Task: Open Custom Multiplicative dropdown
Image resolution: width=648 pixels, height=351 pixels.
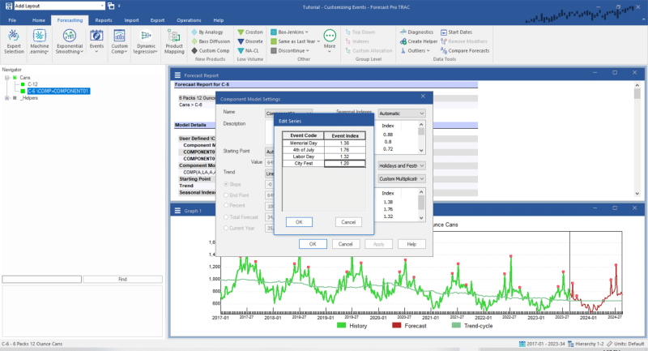Action: tap(402, 179)
